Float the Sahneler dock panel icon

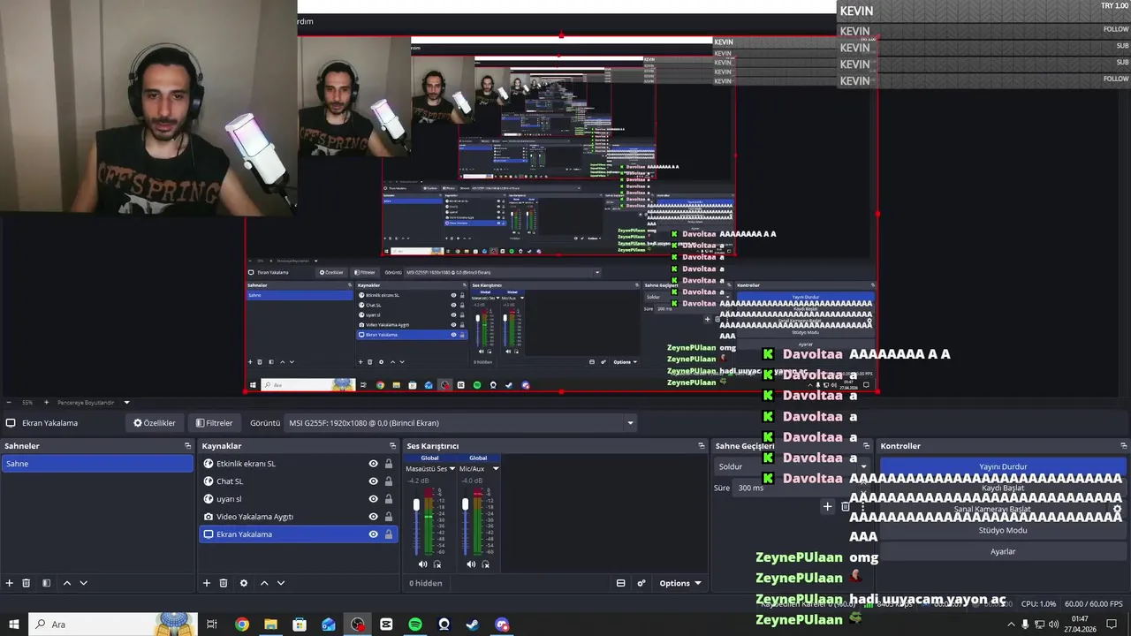187,446
